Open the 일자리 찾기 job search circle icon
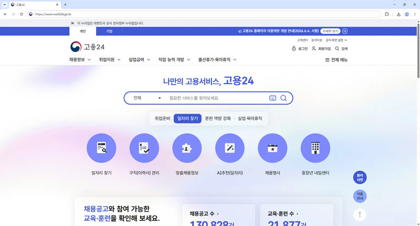Viewport: 420px width, 226px height. [101, 148]
